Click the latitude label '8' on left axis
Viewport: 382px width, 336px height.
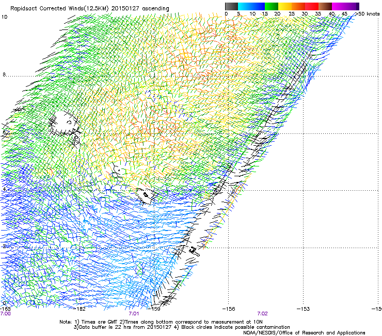coord(4,74)
